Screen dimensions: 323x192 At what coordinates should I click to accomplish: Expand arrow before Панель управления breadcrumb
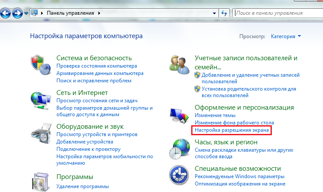[42, 13]
